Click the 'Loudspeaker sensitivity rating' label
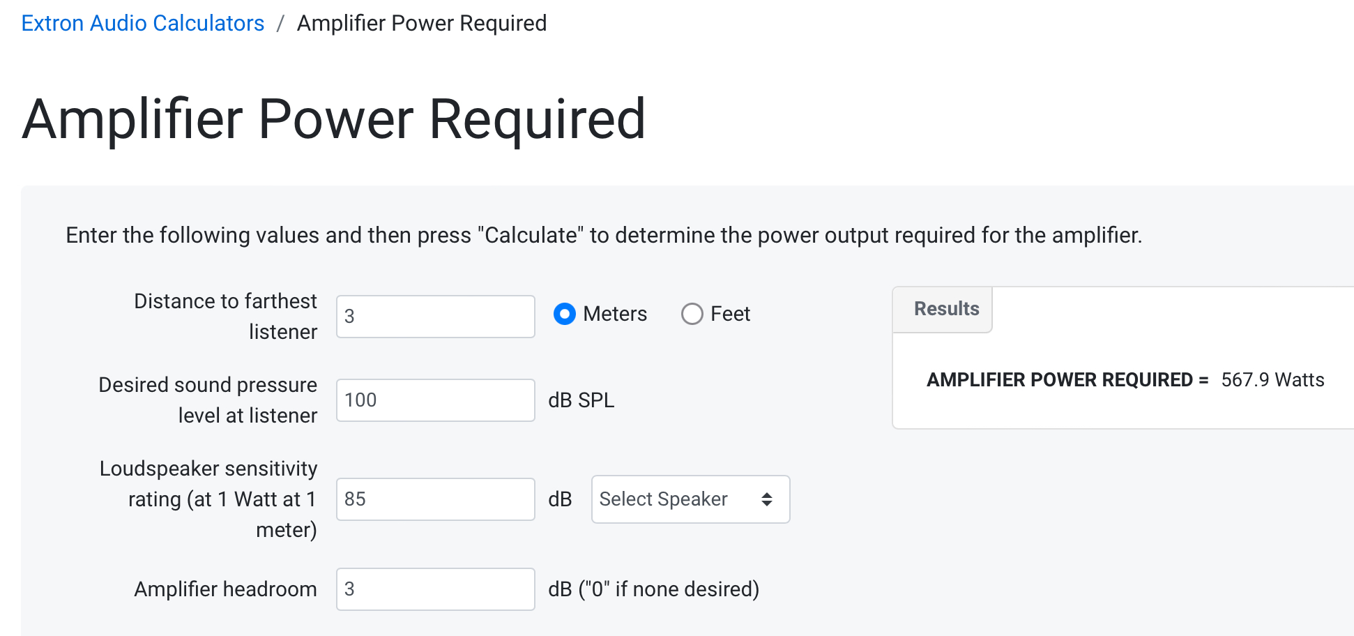The width and height of the screenshot is (1354, 636). 208,499
